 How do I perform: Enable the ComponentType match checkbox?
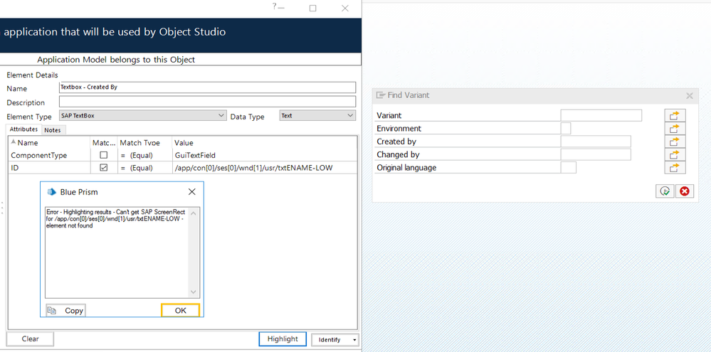pos(104,155)
